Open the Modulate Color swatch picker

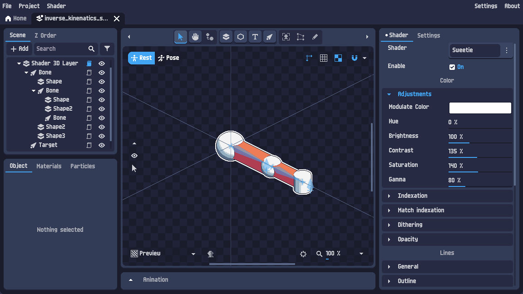(480, 108)
